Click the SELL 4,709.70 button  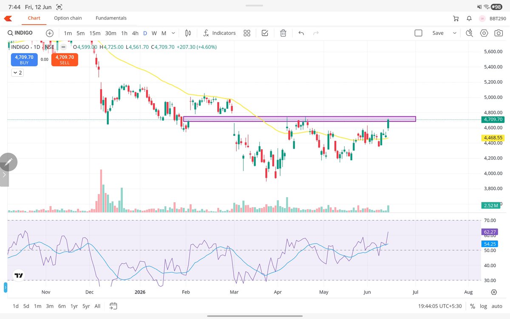pos(65,59)
